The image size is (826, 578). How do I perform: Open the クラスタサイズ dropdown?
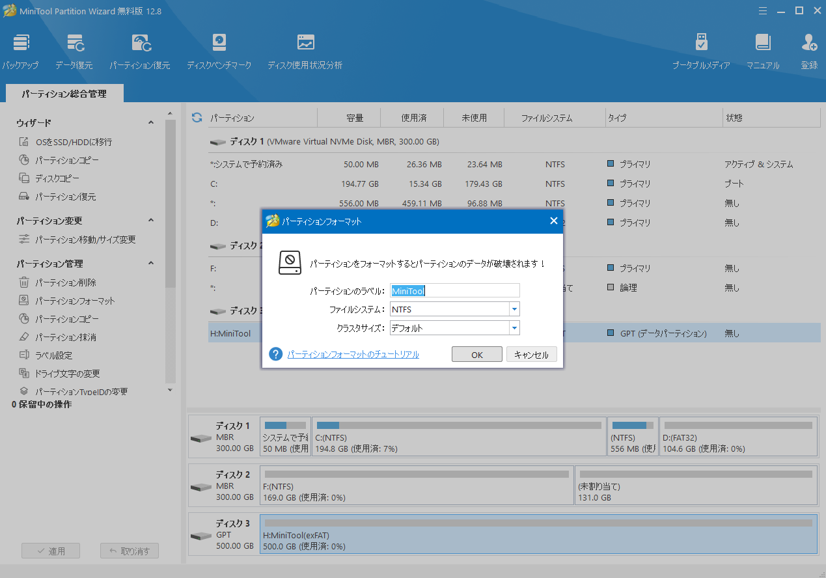[x=514, y=328]
